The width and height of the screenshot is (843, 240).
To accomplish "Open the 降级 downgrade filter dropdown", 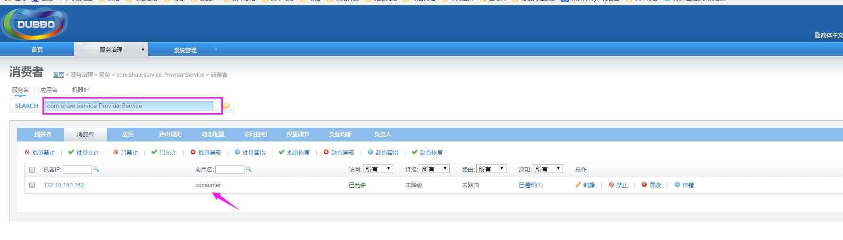I will point(435,169).
